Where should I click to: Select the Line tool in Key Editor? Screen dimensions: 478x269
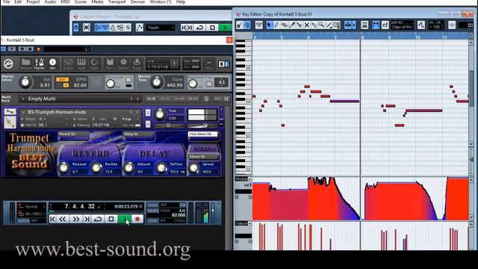click(329, 25)
